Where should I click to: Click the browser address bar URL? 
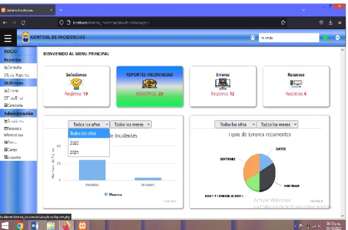click(111, 22)
